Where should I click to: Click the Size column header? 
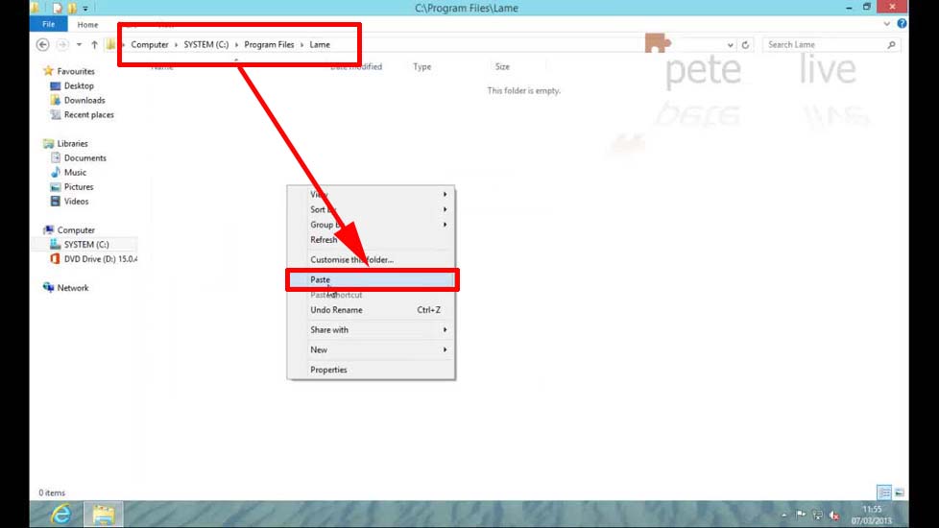(502, 66)
